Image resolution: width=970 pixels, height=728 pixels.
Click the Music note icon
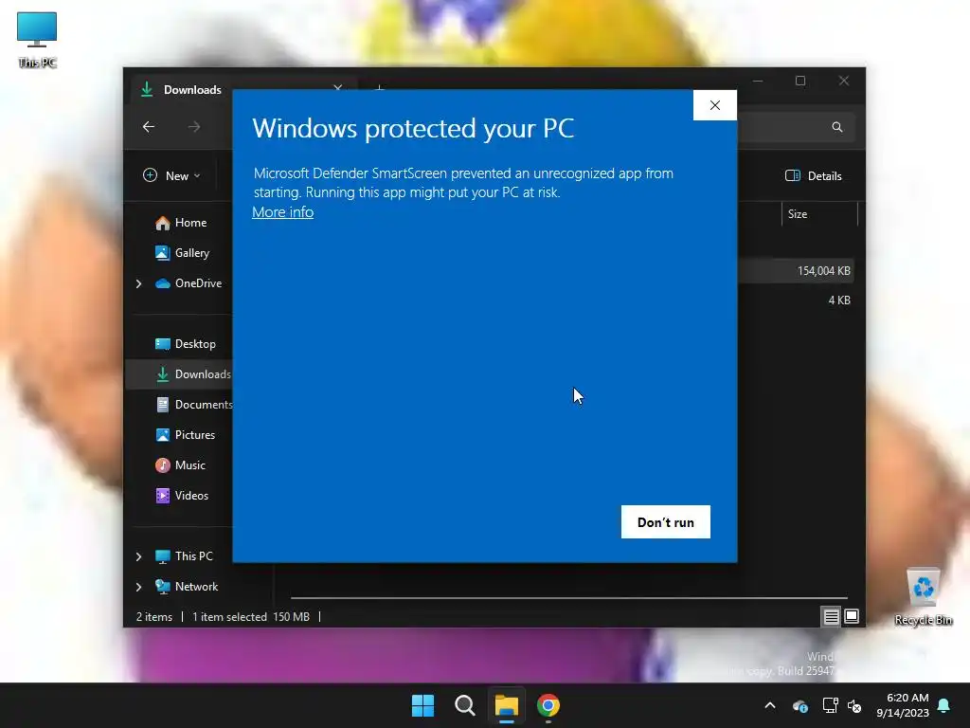click(x=163, y=464)
